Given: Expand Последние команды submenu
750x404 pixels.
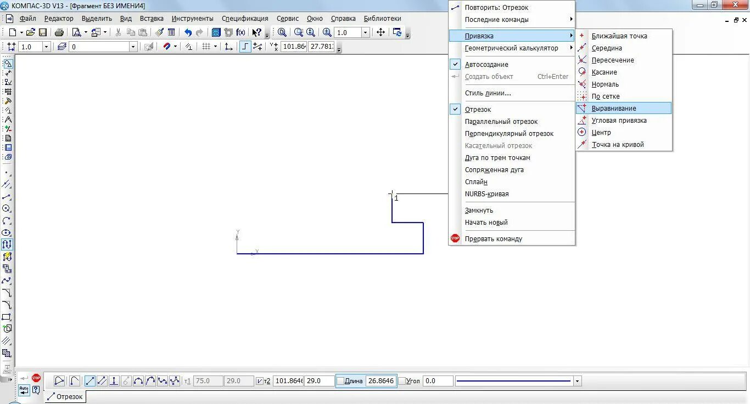Looking at the screenshot, I should (x=512, y=20).
